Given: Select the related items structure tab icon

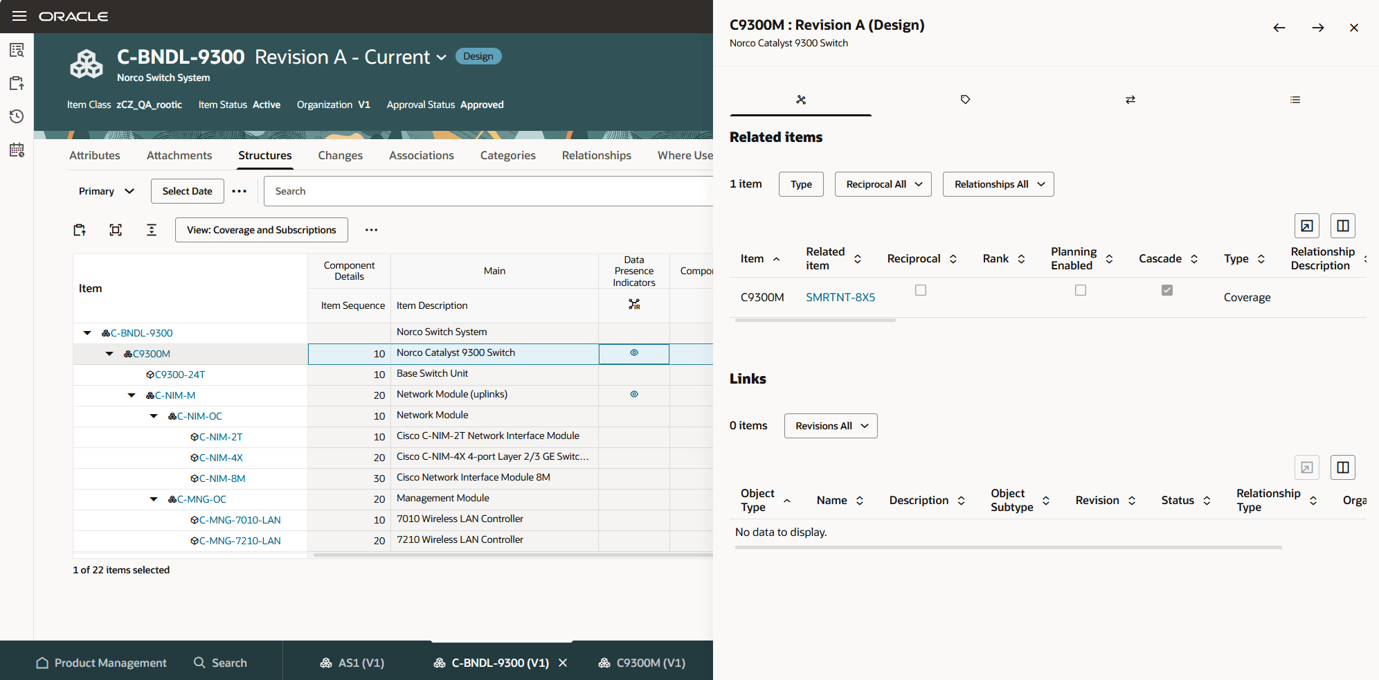Looking at the screenshot, I should pyautogui.click(x=801, y=100).
